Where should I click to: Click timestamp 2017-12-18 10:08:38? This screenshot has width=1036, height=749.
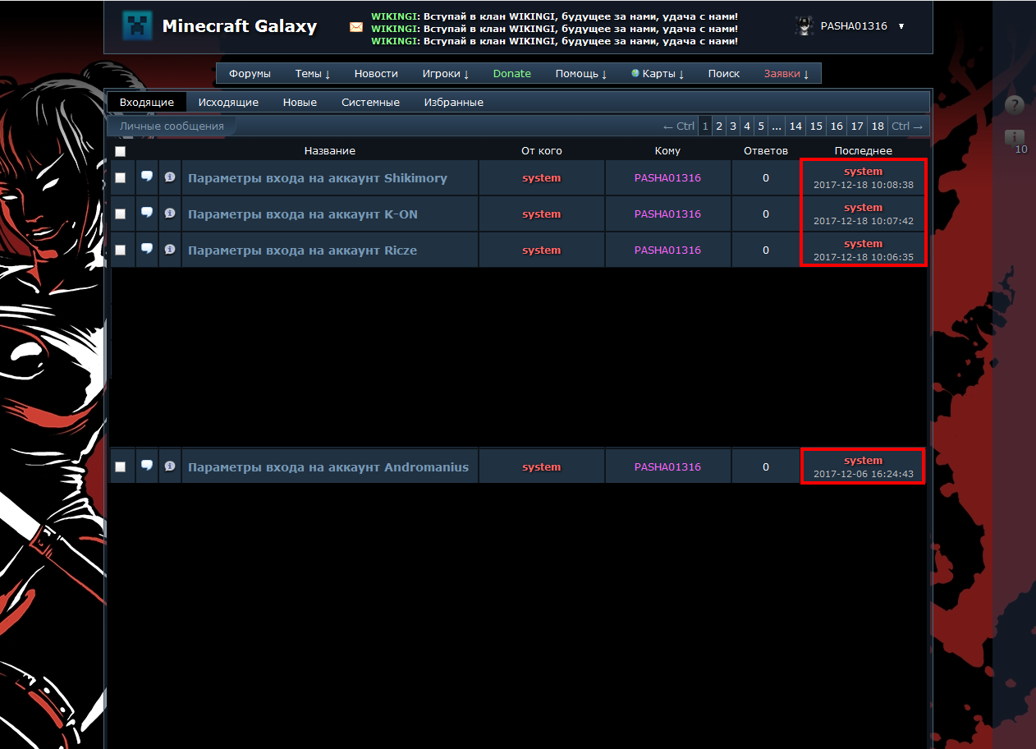pos(864,186)
